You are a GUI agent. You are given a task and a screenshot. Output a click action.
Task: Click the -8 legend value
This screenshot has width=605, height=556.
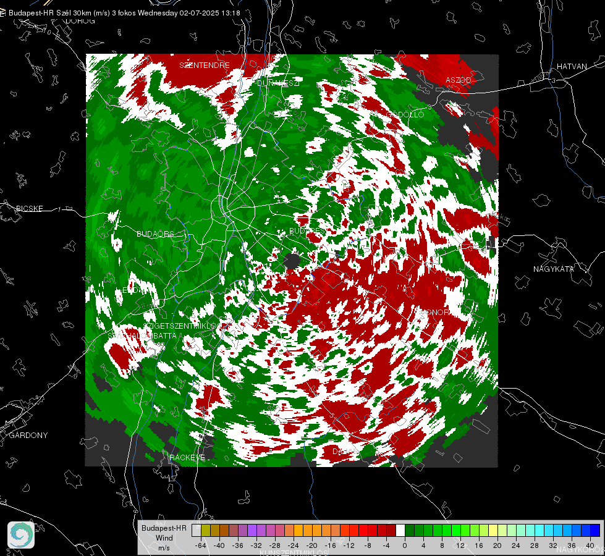(x=369, y=545)
